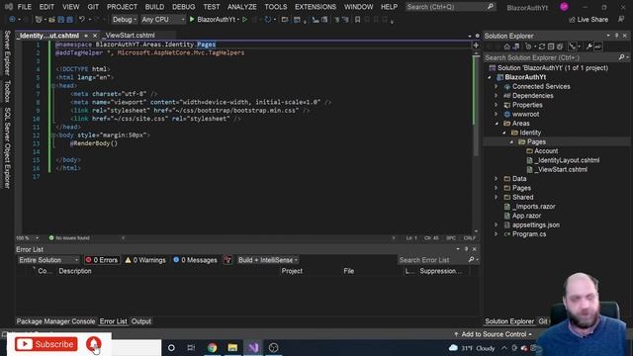Image resolution: width=633 pixels, height=356 pixels.
Task: Toggle the 0 Warnings filter
Action: pos(145,260)
